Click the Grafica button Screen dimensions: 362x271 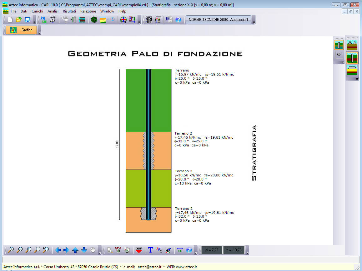(x=21, y=30)
